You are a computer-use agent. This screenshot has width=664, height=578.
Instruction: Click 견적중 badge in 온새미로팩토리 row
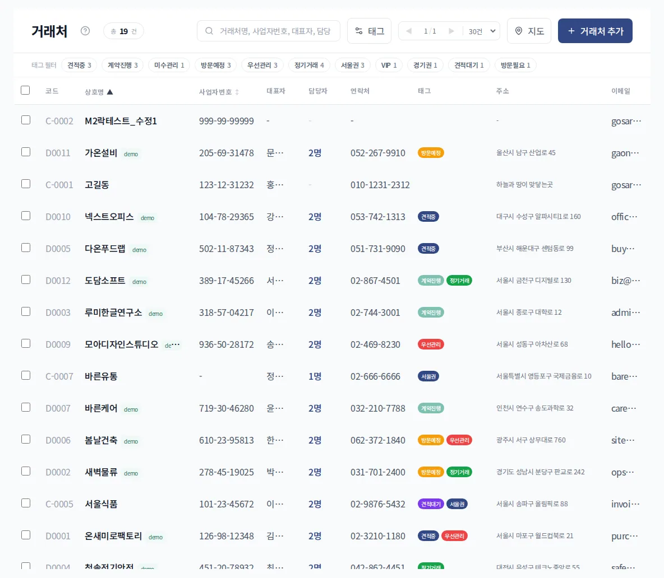point(428,536)
